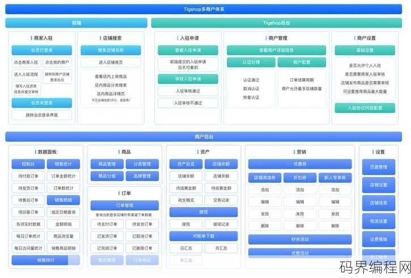Click the 取消认证 text
The height and width of the screenshot is (278, 411).
(x=251, y=89)
